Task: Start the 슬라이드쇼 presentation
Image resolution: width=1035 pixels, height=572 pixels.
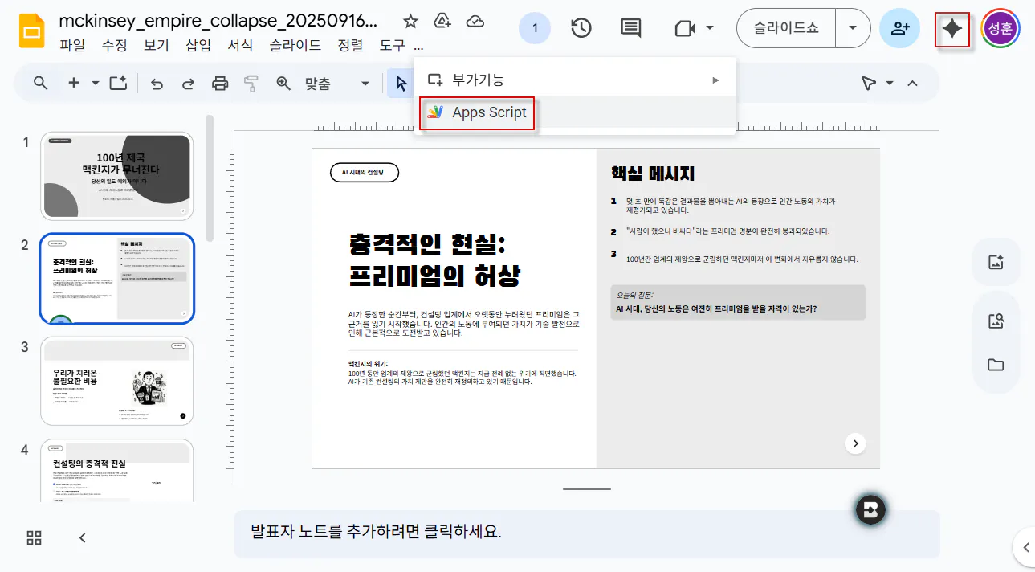Action: (785, 28)
